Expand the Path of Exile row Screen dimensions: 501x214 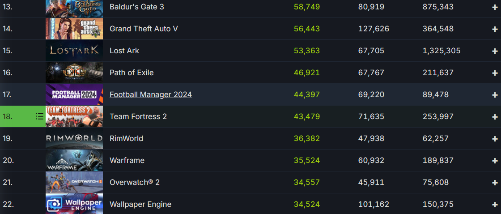click(x=495, y=73)
